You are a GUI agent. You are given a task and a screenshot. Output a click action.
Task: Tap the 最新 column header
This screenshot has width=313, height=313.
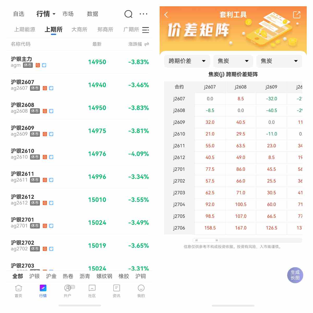click(97, 44)
